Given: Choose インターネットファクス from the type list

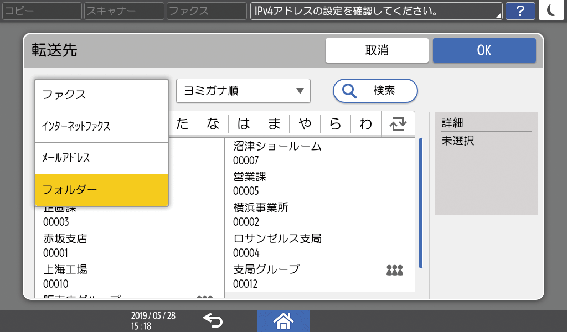Looking at the screenshot, I should click(101, 127).
